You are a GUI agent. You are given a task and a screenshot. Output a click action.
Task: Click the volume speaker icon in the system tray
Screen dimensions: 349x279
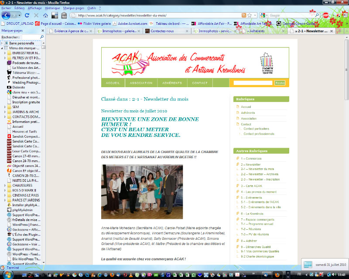[x=334, y=275]
